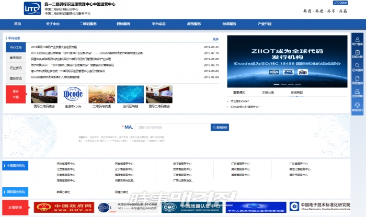
Task: Click the UTC logo in header
Action: 32,8
